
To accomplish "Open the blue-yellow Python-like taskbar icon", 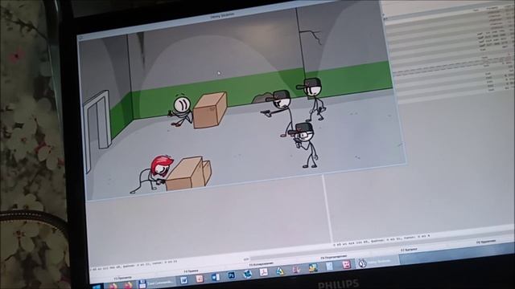I will pyautogui.click(x=313, y=267).
